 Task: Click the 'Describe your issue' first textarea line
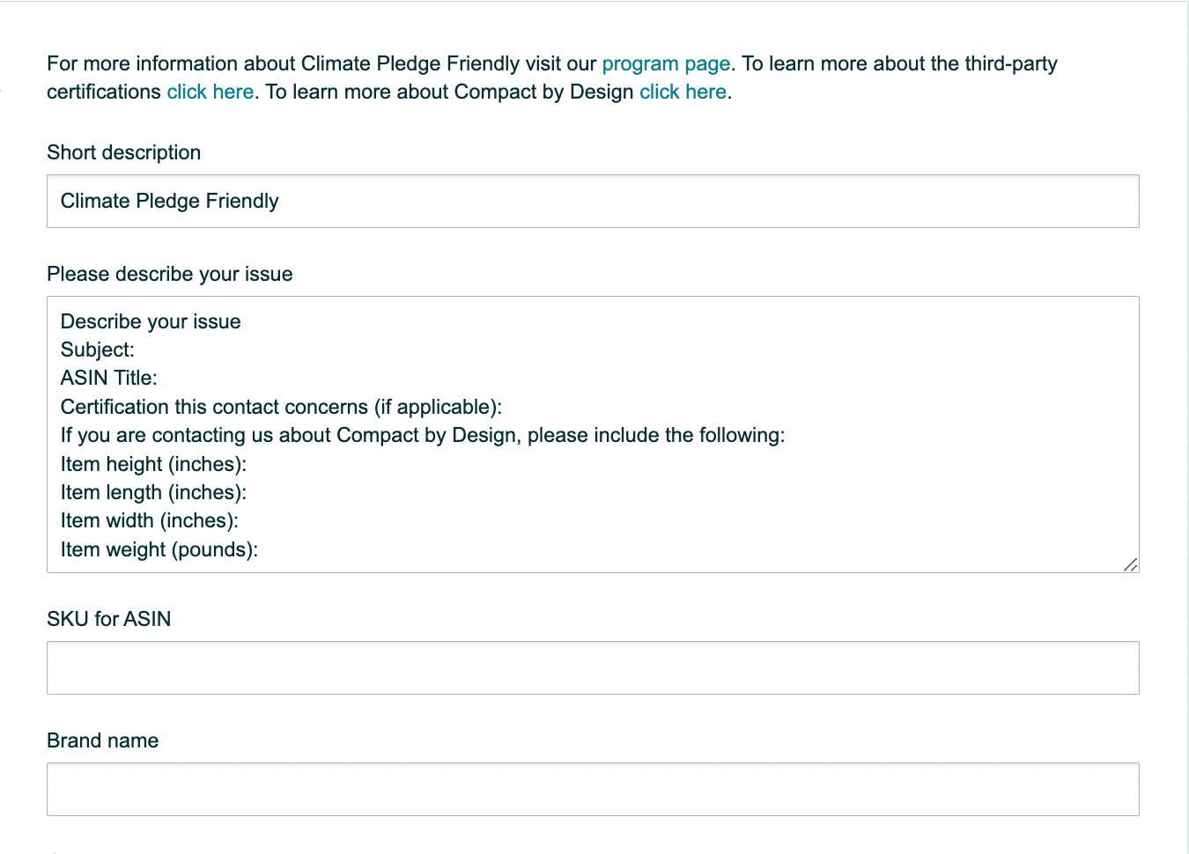pos(151,321)
